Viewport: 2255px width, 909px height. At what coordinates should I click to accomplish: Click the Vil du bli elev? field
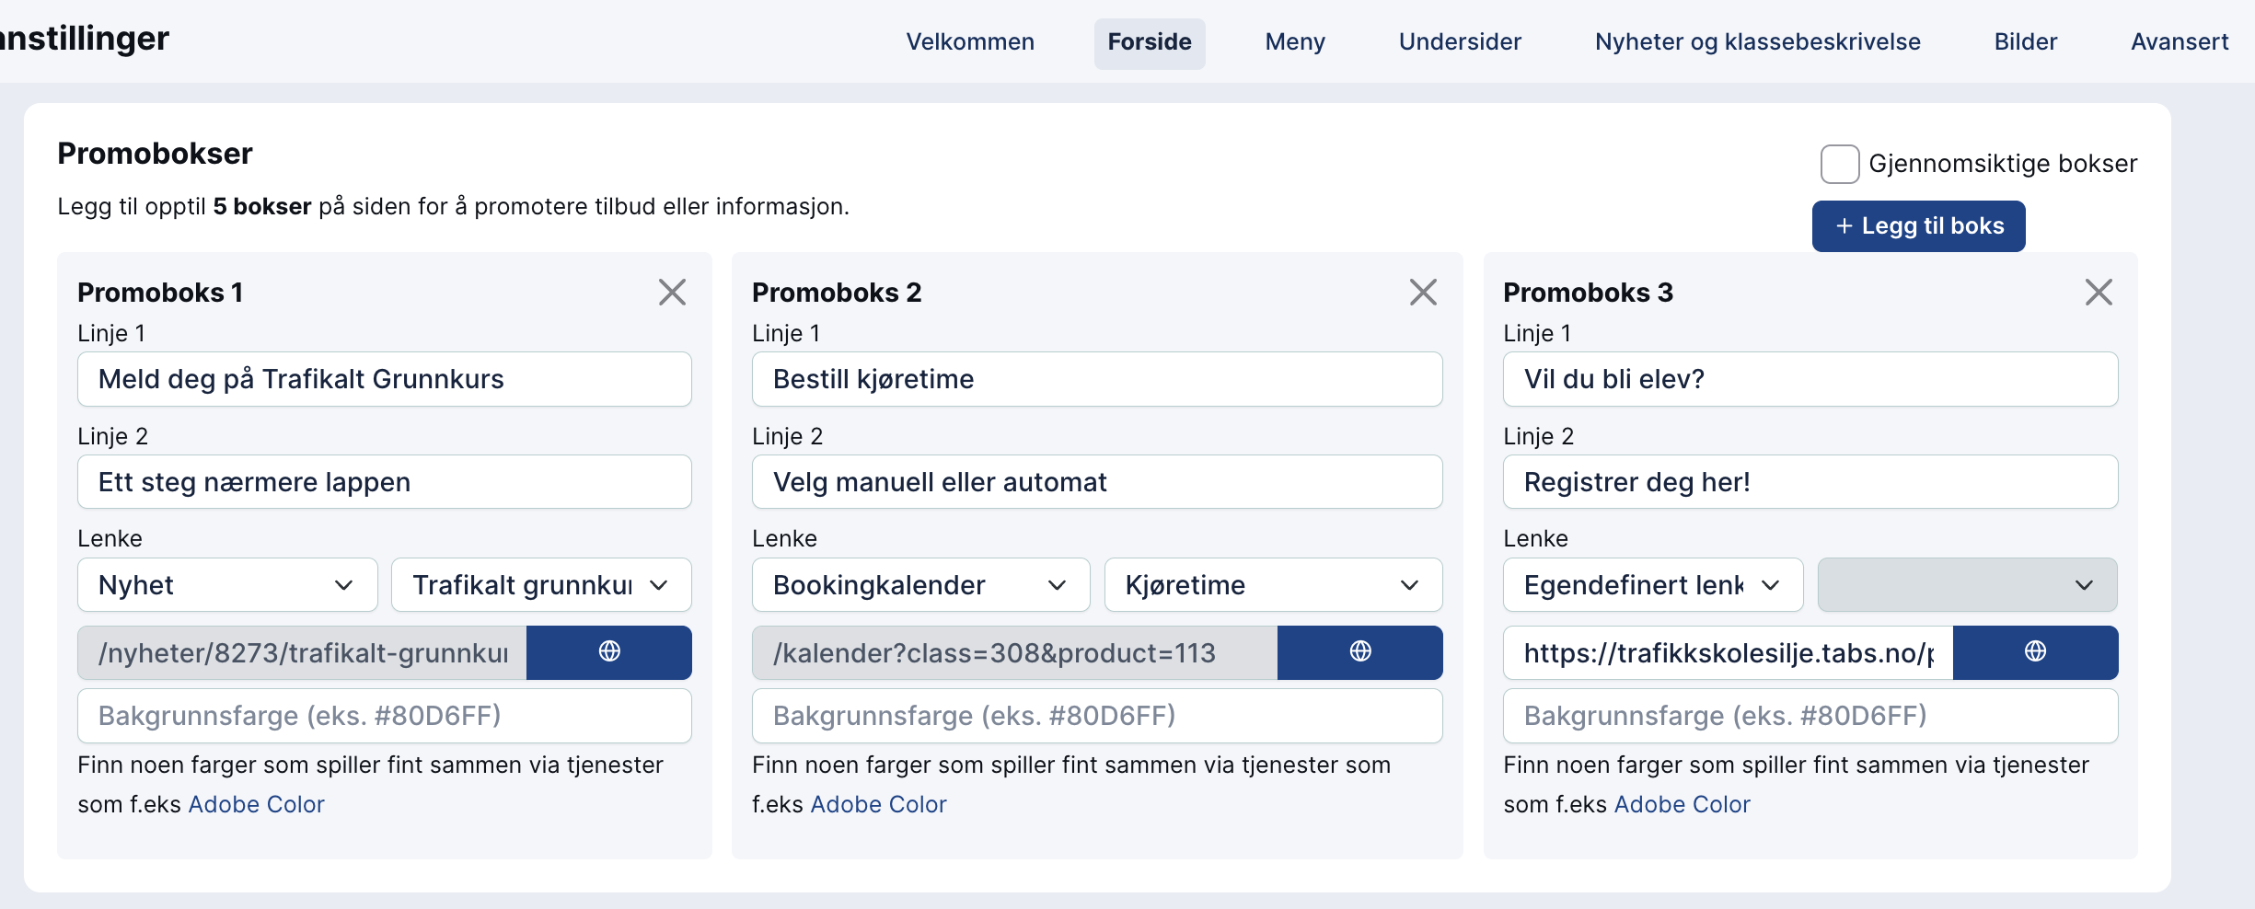1810,379
